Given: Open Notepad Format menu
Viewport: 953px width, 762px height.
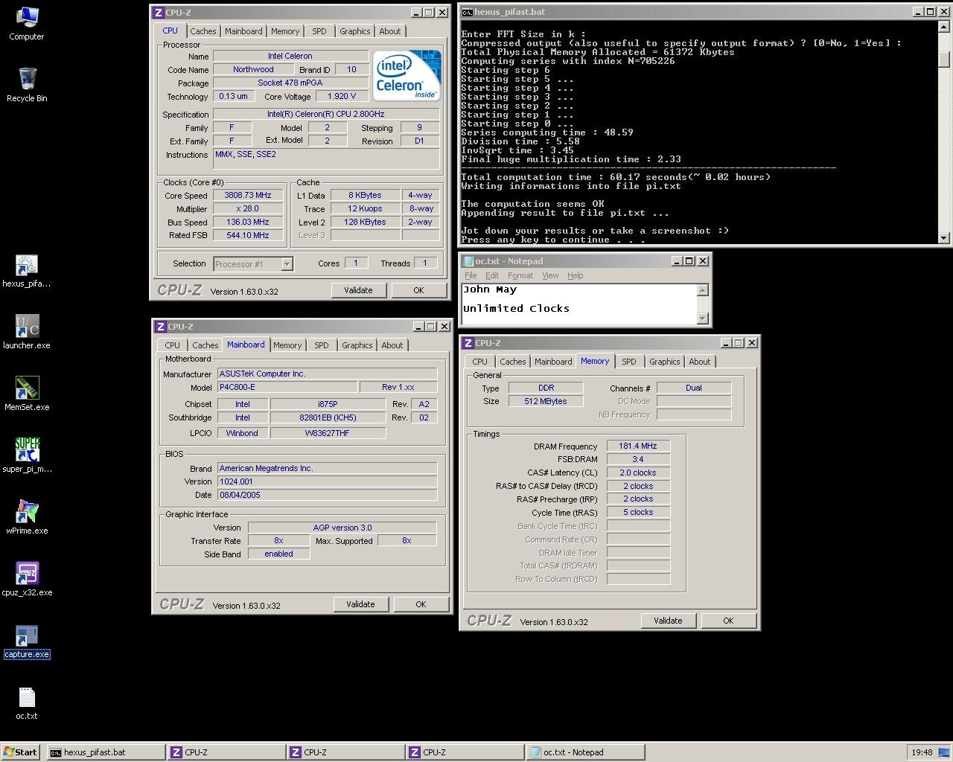Looking at the screenshot, I should pos(520,275).
